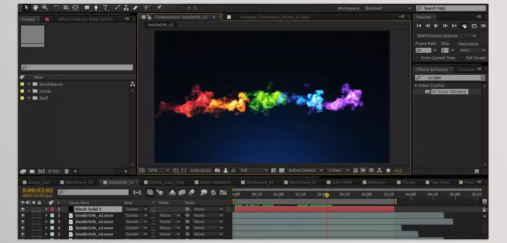
Task: Select the Roto Brush tool
Action: (x=147, y=7)
